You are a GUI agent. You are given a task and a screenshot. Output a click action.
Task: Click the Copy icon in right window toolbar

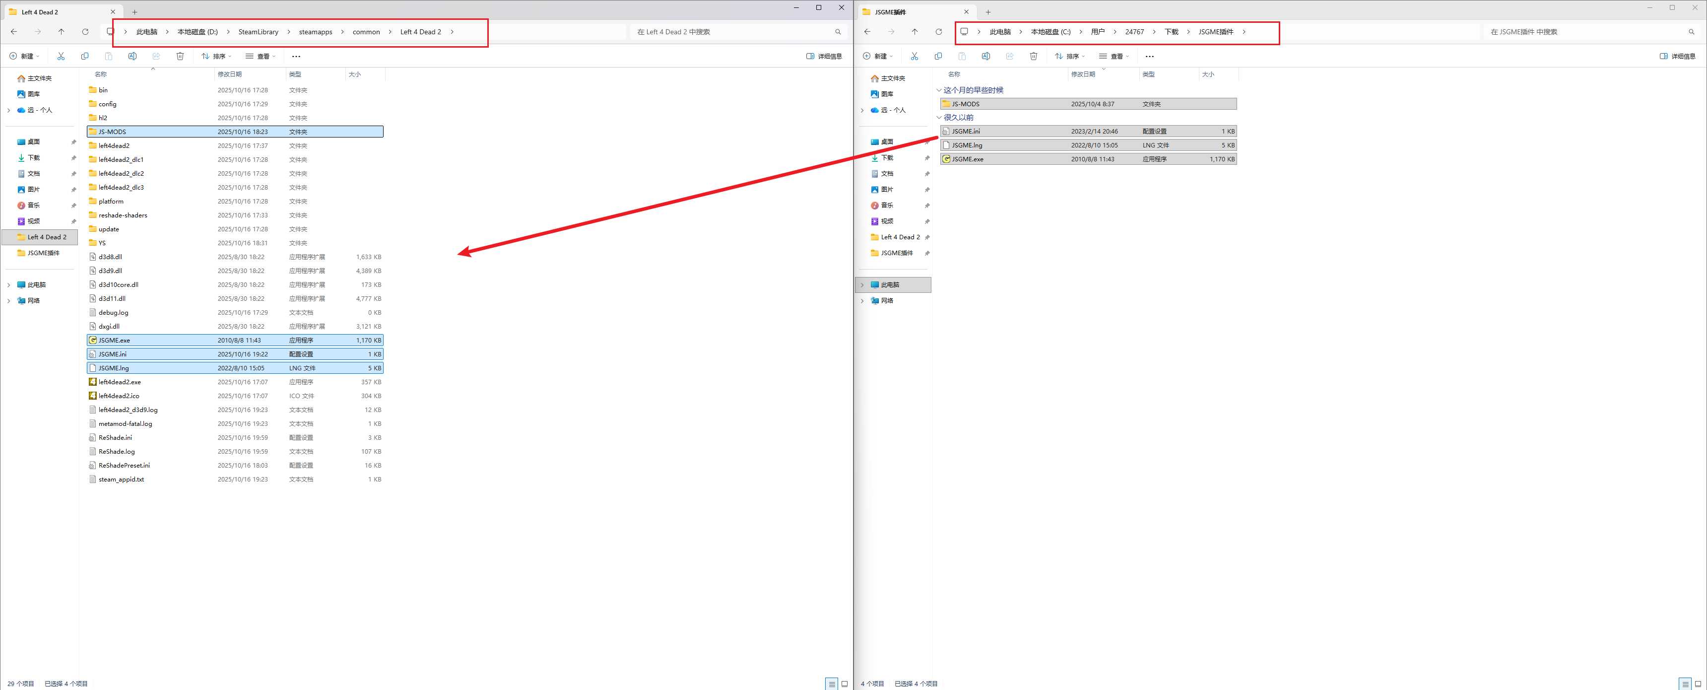(938, 56)
